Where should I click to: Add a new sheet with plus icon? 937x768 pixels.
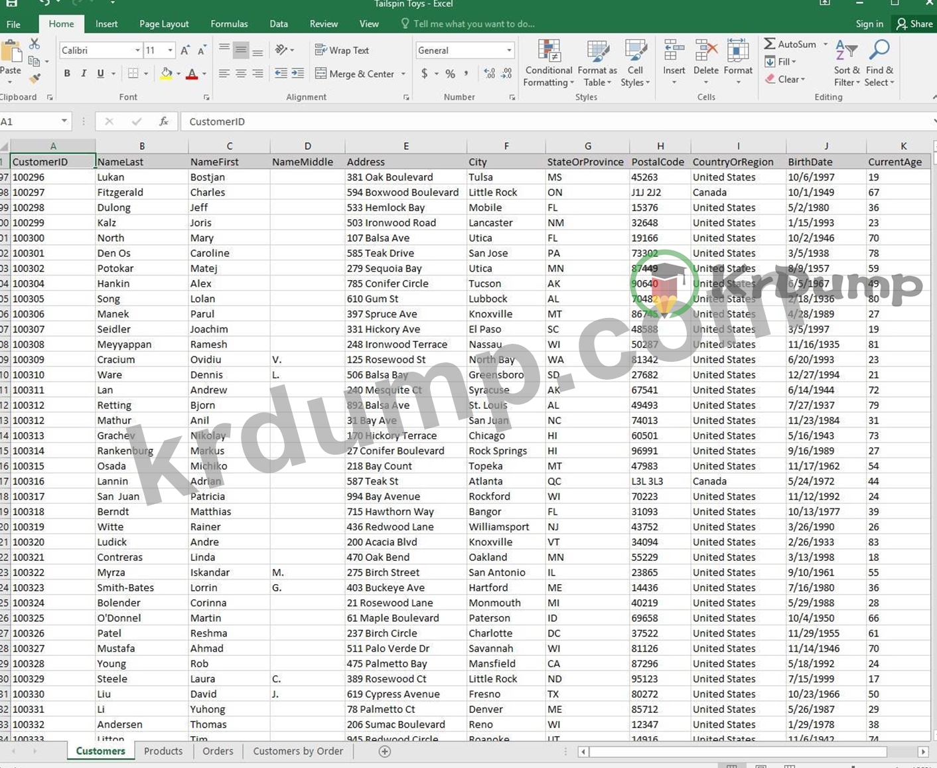(x=384, y=751)
